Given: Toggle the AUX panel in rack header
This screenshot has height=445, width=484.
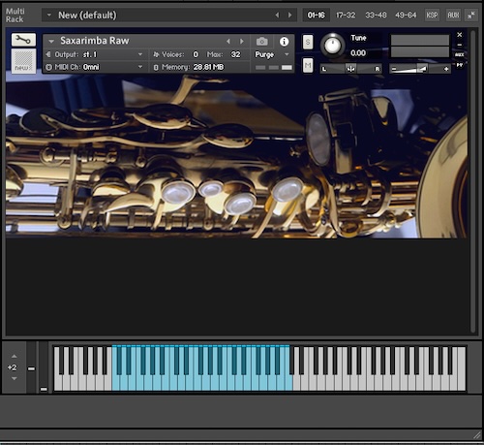Looking at the screenshot, I should (x=453, y=15).
